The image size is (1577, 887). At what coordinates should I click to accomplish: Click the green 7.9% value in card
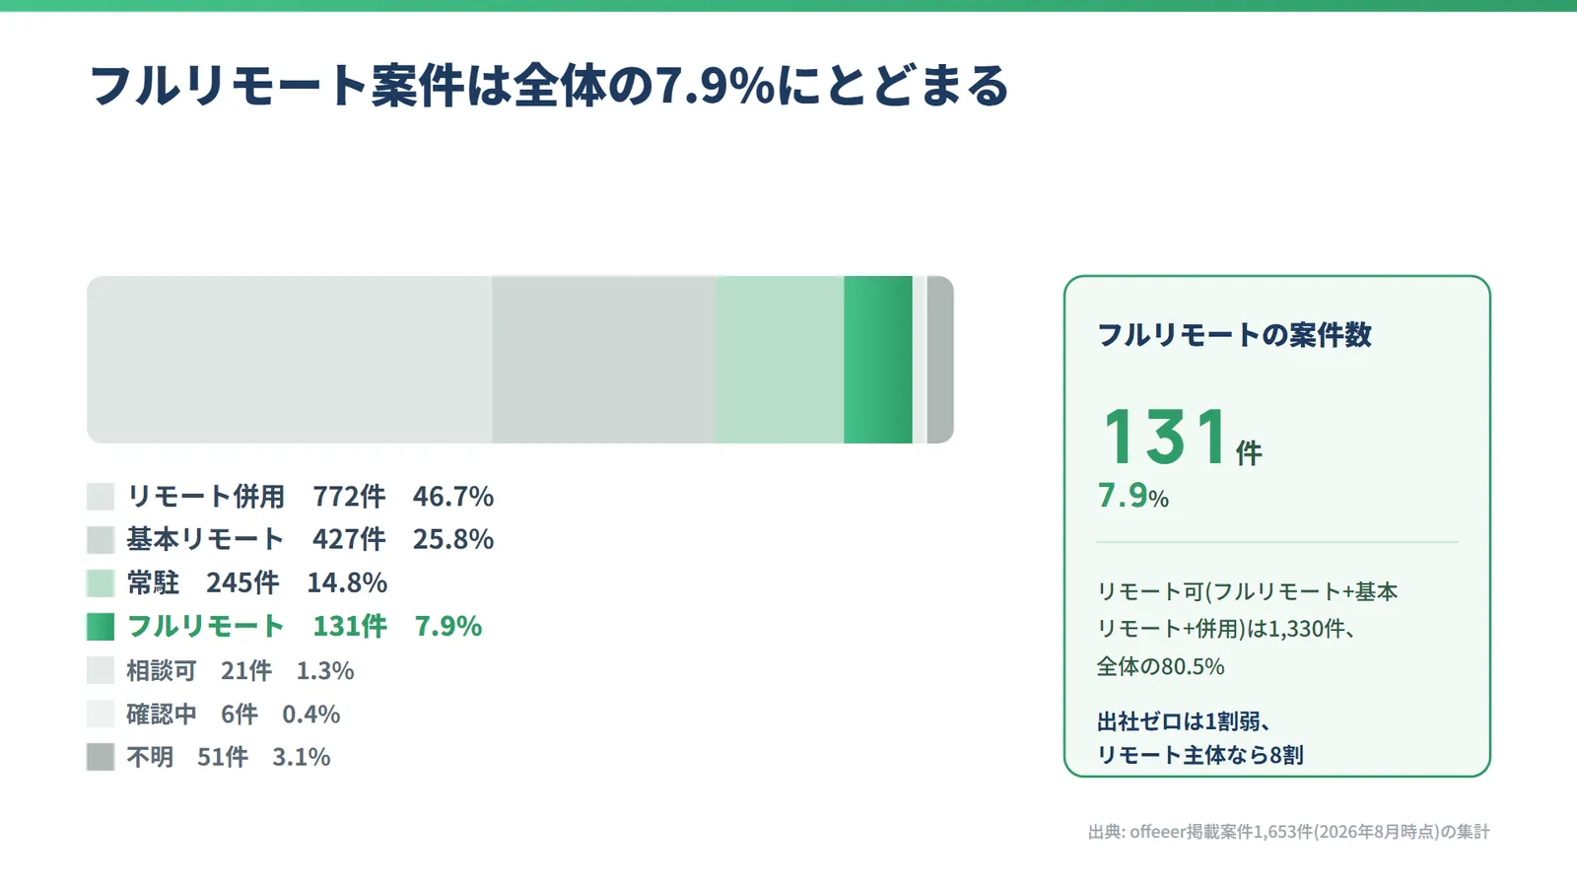point(1133,495)
